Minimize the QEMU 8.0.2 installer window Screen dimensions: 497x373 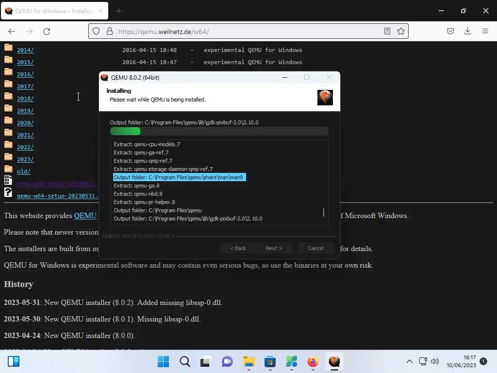pos(285,77)
